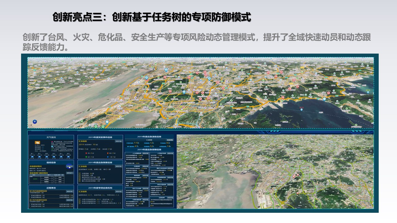Open 查看详情 for 经费保障 card
Image resolution: width=397 pixels, height=223 pixels.
(145, 166)
